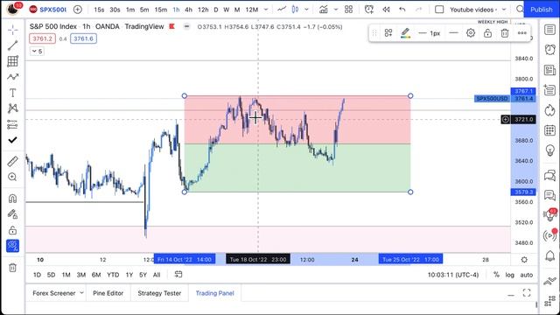The height and width of the screenshot is (315, 560).
Task: Open the indicators menu
Action: (x=324, y=10)
